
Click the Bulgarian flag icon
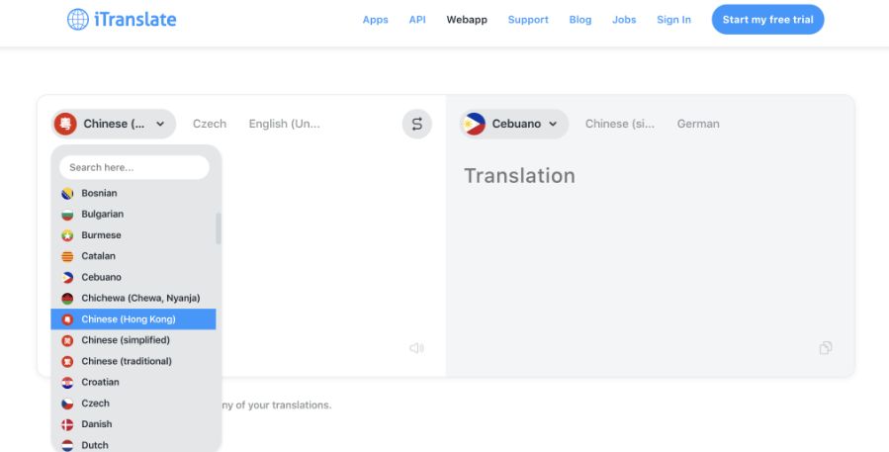pos(67,215)
